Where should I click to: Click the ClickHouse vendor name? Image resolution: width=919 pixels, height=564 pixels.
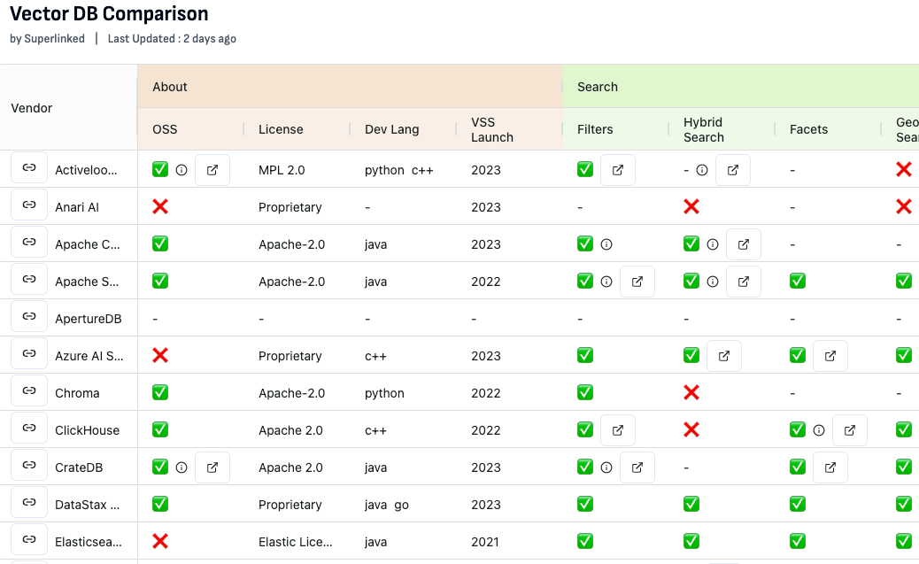click(x=88, y=430)
